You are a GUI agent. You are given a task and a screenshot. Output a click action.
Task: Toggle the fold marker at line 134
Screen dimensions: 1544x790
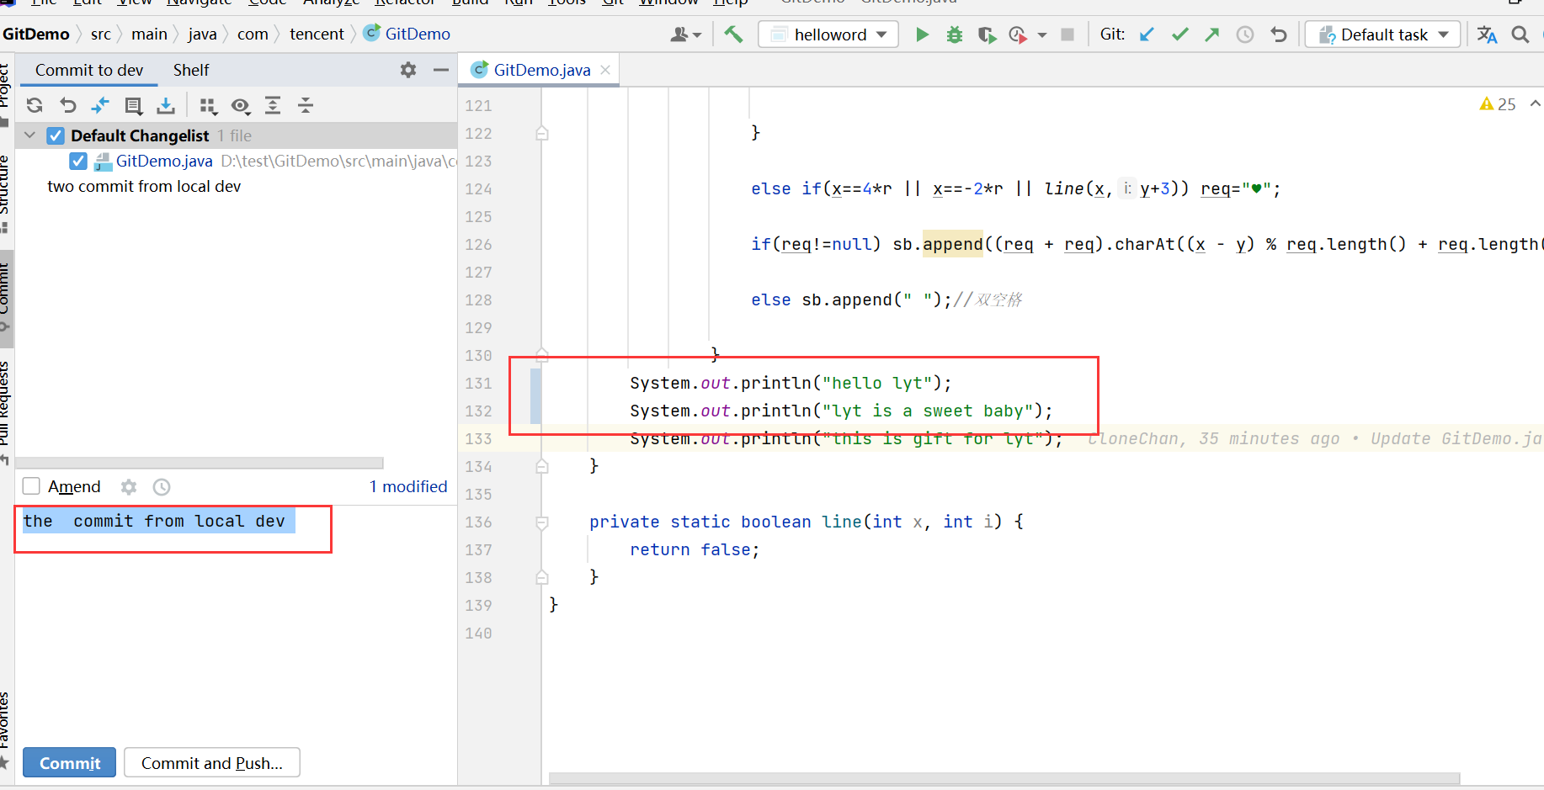[542, 466]
